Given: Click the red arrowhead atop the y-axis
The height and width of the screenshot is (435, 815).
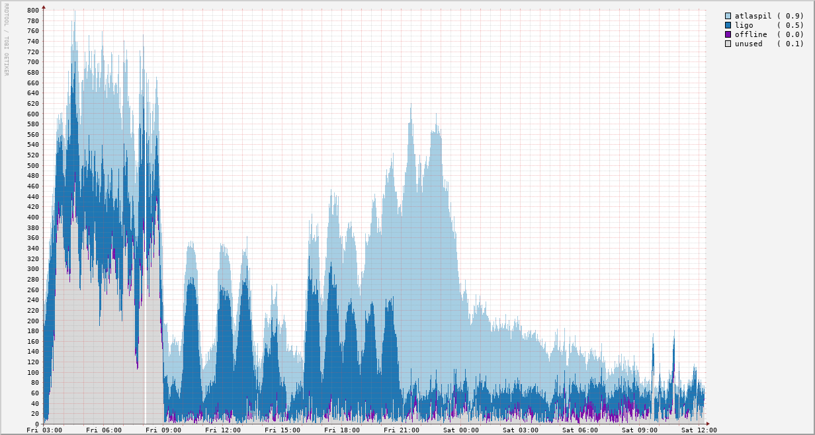Looking at the screenshot, I should 44,7.
